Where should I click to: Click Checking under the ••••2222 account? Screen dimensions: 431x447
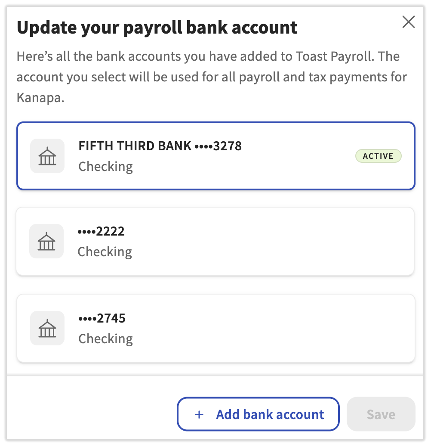coord(105,252)
